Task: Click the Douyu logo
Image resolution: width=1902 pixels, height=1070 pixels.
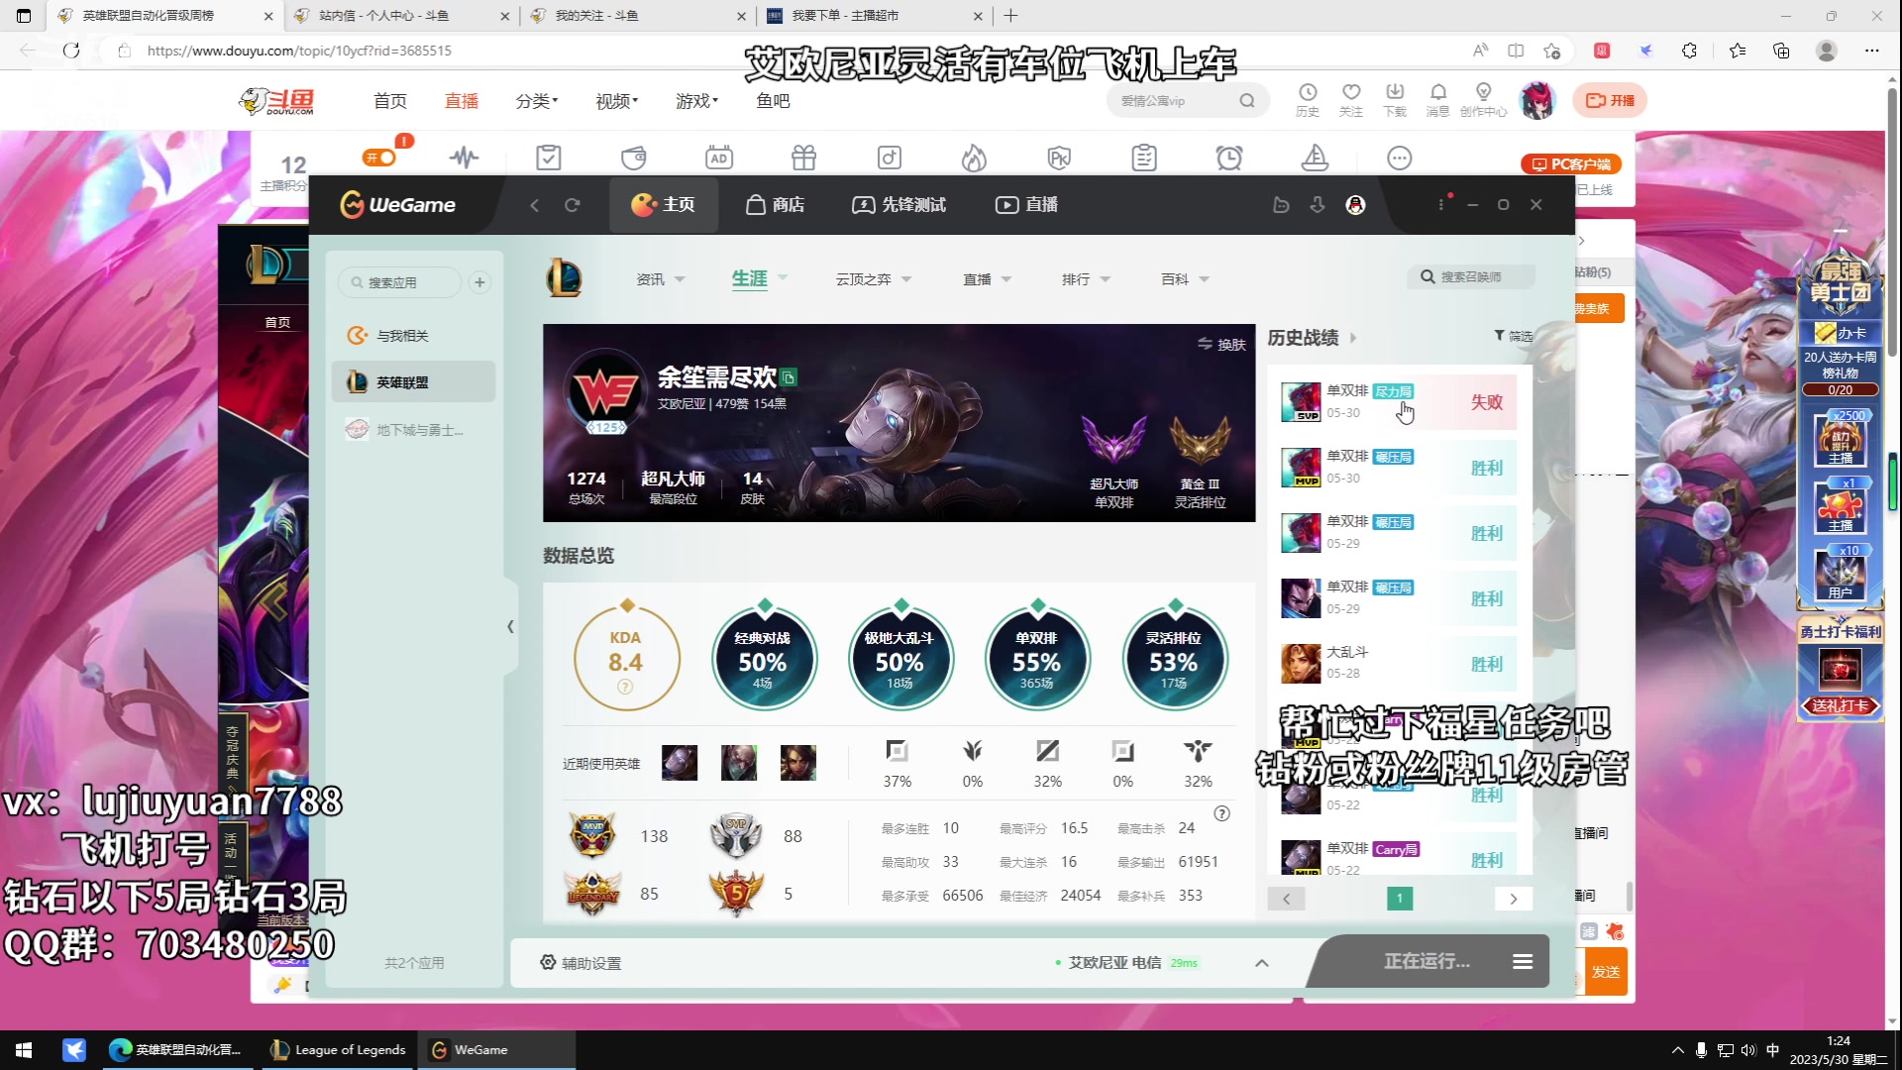Action: 277,101
